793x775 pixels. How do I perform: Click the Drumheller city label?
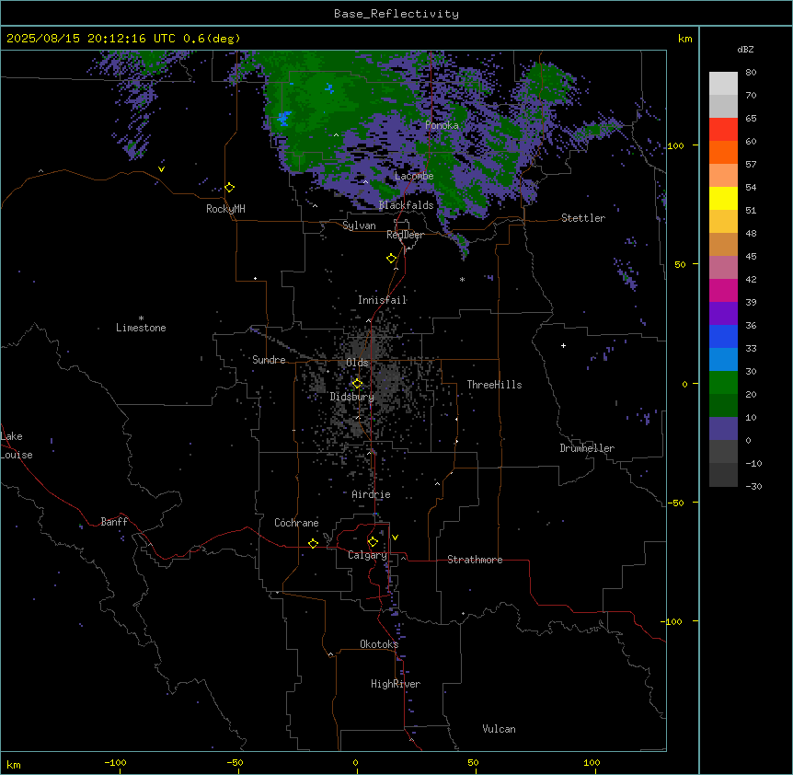pos(587,448)
